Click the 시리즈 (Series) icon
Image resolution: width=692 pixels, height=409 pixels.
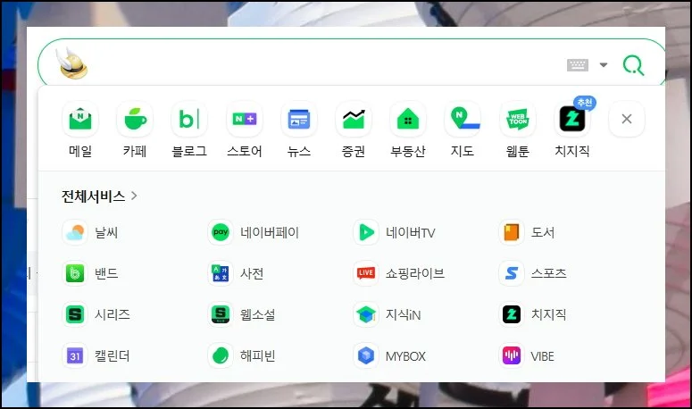75,314
